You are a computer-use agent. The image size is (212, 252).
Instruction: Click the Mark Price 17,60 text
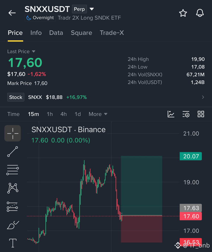click(27, 83)
